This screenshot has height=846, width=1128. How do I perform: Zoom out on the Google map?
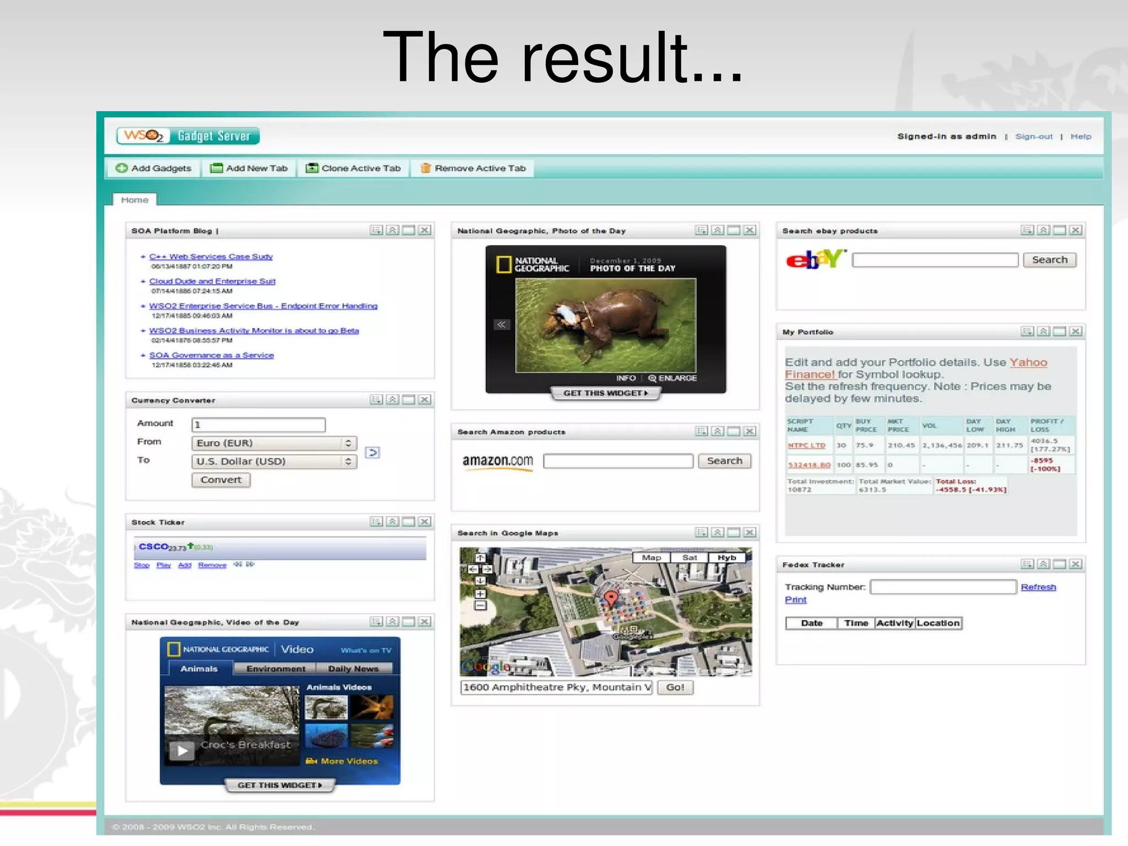click(x=480, y=605)
